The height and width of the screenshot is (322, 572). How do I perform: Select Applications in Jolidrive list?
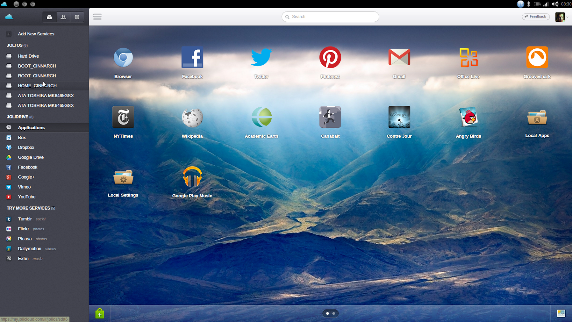click(44, 128)
